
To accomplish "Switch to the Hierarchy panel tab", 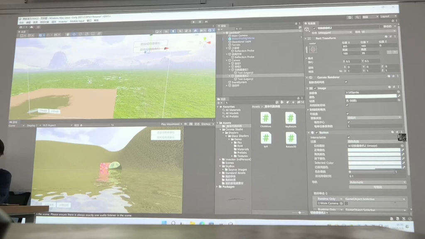I will point(223,26).
